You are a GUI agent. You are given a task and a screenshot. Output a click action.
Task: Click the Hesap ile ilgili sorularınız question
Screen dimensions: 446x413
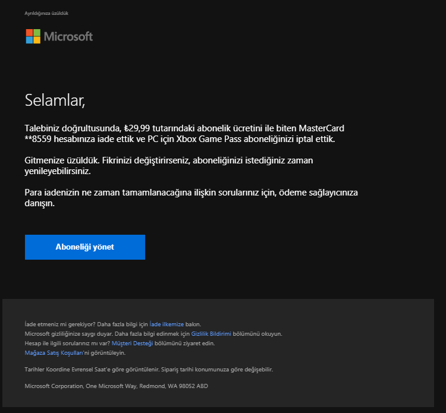[67, 343]
